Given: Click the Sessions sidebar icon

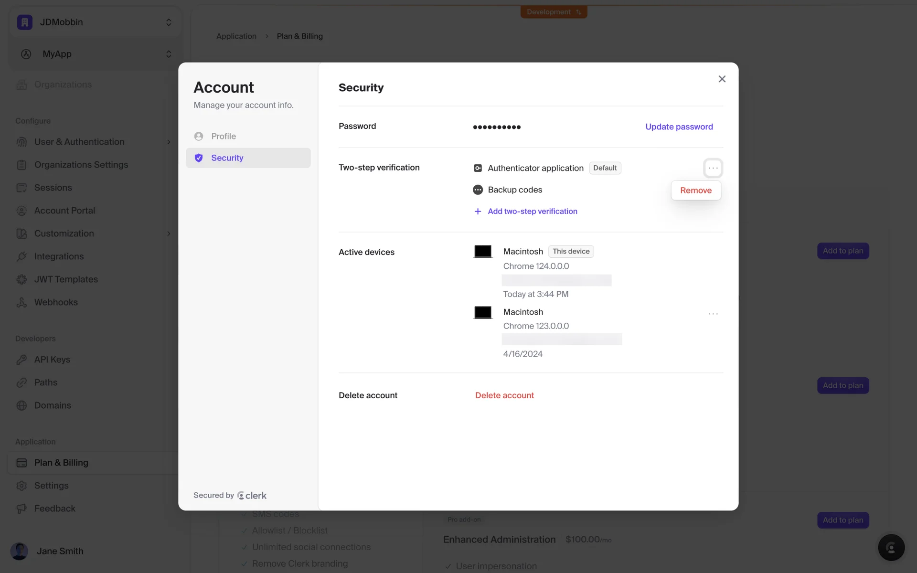Looking at the screenshot, I should coord(21,188).
